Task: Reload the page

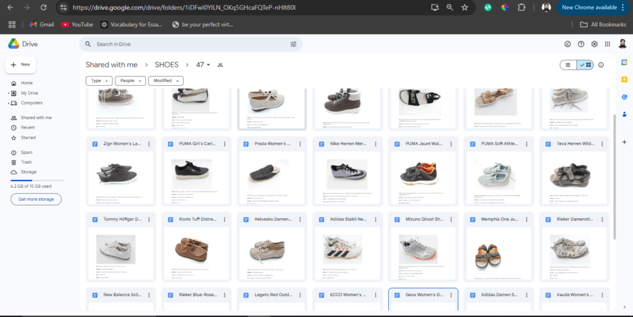Action: coord(44,7)
